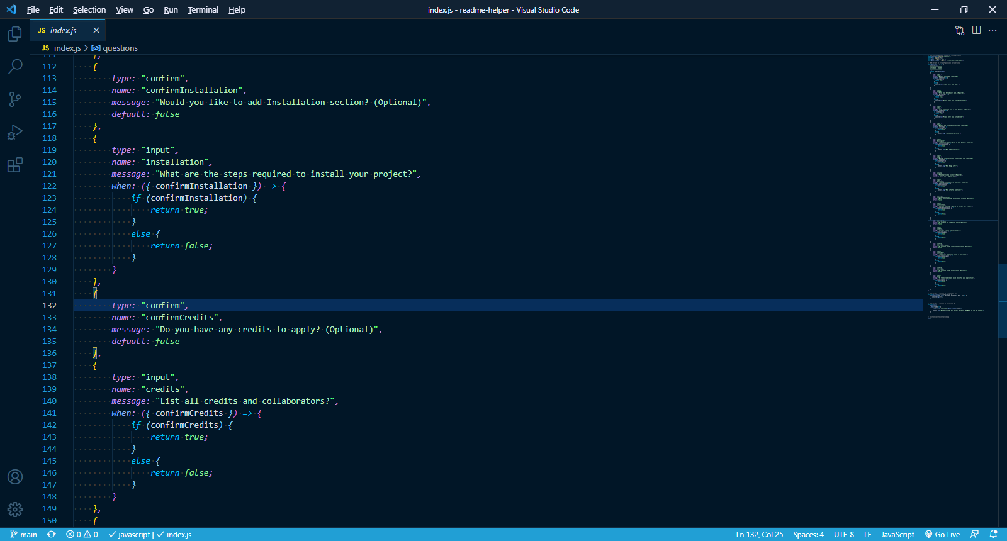Open the Search view in activity bar
Image resolution: width=1007 pixels, height=541 pixels.
tap(15, 66)
